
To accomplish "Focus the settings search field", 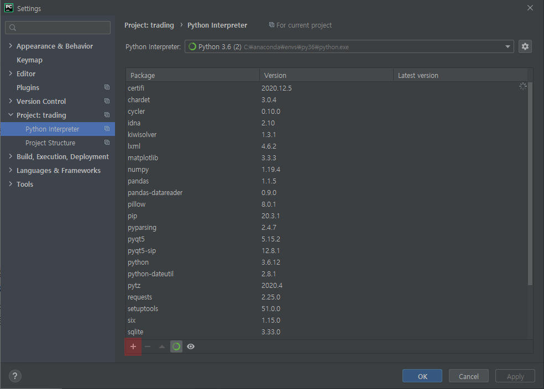I will [x=57, y=28].
